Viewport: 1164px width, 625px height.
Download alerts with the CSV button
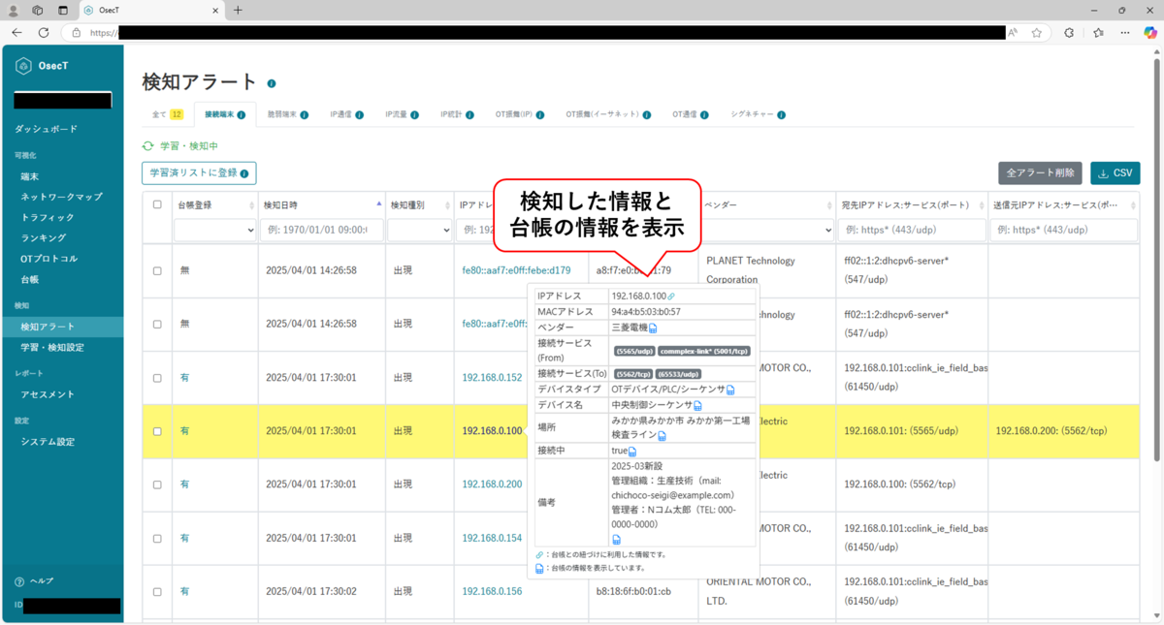1115,173
